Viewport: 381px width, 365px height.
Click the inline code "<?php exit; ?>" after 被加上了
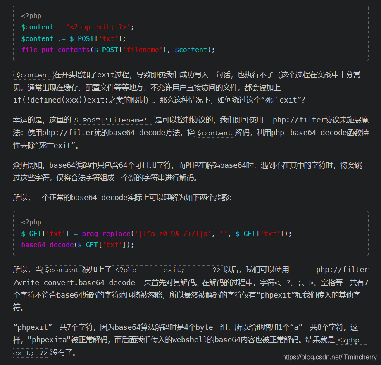click(x=168, y=270)
